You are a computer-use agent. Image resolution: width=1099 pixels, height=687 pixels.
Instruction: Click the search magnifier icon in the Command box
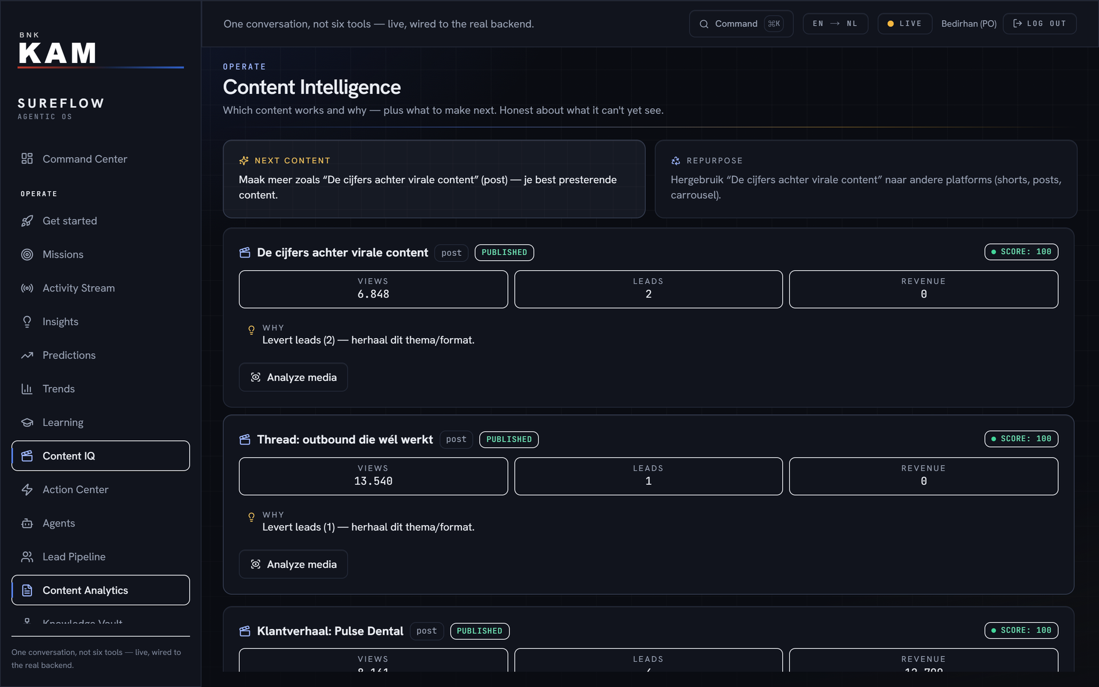[x=704, y=24]
